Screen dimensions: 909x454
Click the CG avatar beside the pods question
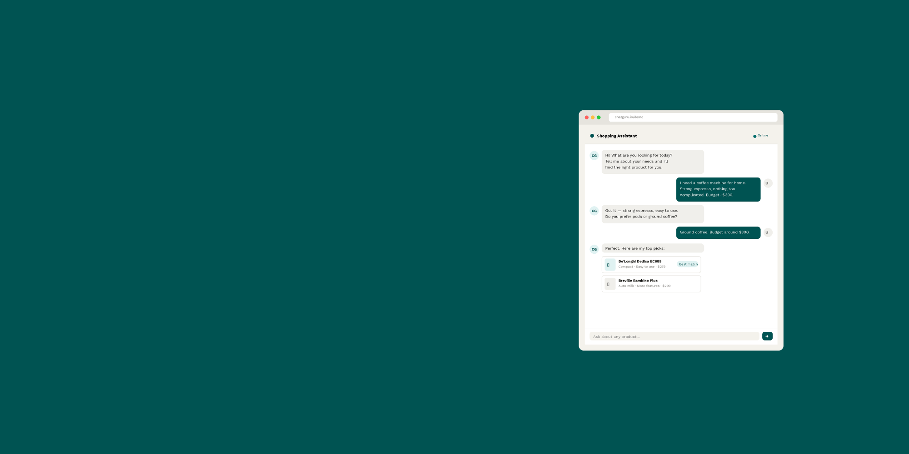coord(594,211)
